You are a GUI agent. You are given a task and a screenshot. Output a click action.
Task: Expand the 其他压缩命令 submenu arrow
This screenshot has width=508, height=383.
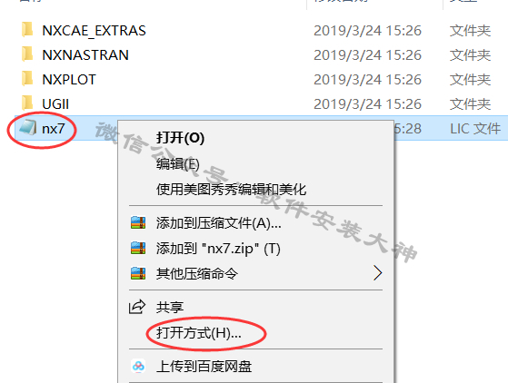(x=377, y=273)
